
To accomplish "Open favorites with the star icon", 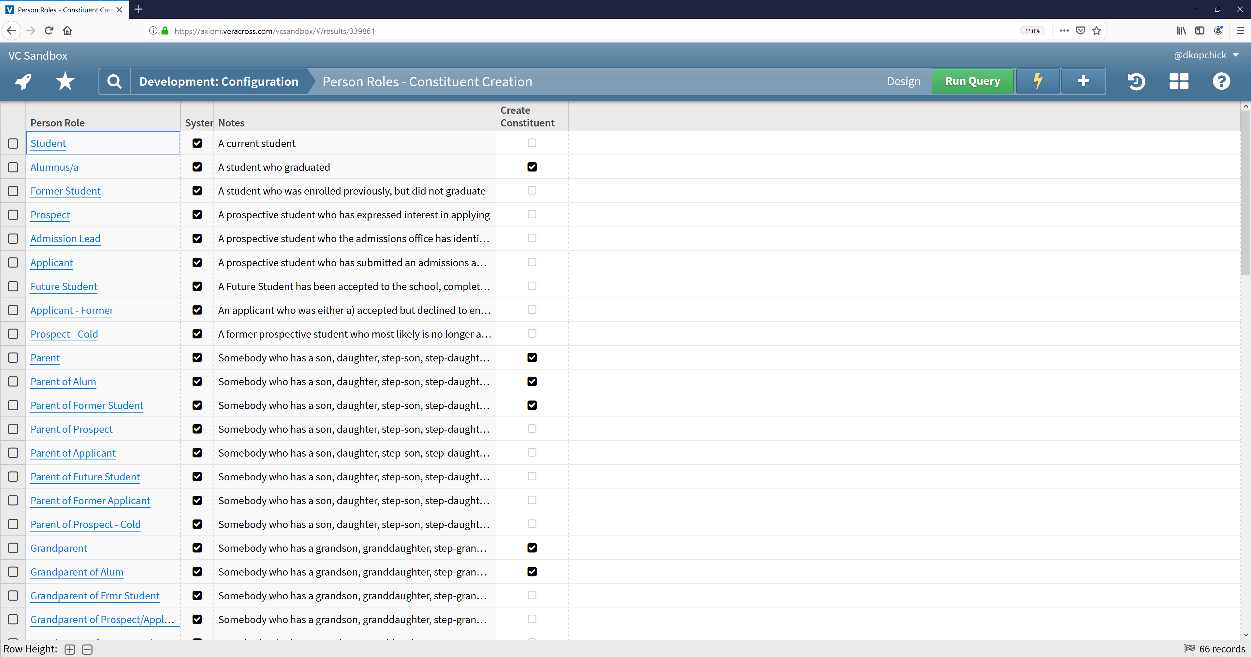I will (x=65, y=81).
